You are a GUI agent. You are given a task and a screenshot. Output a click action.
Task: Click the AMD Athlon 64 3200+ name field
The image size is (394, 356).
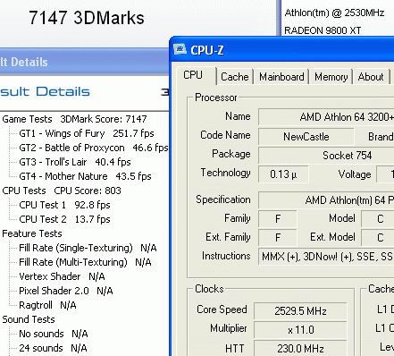(326, 117)
